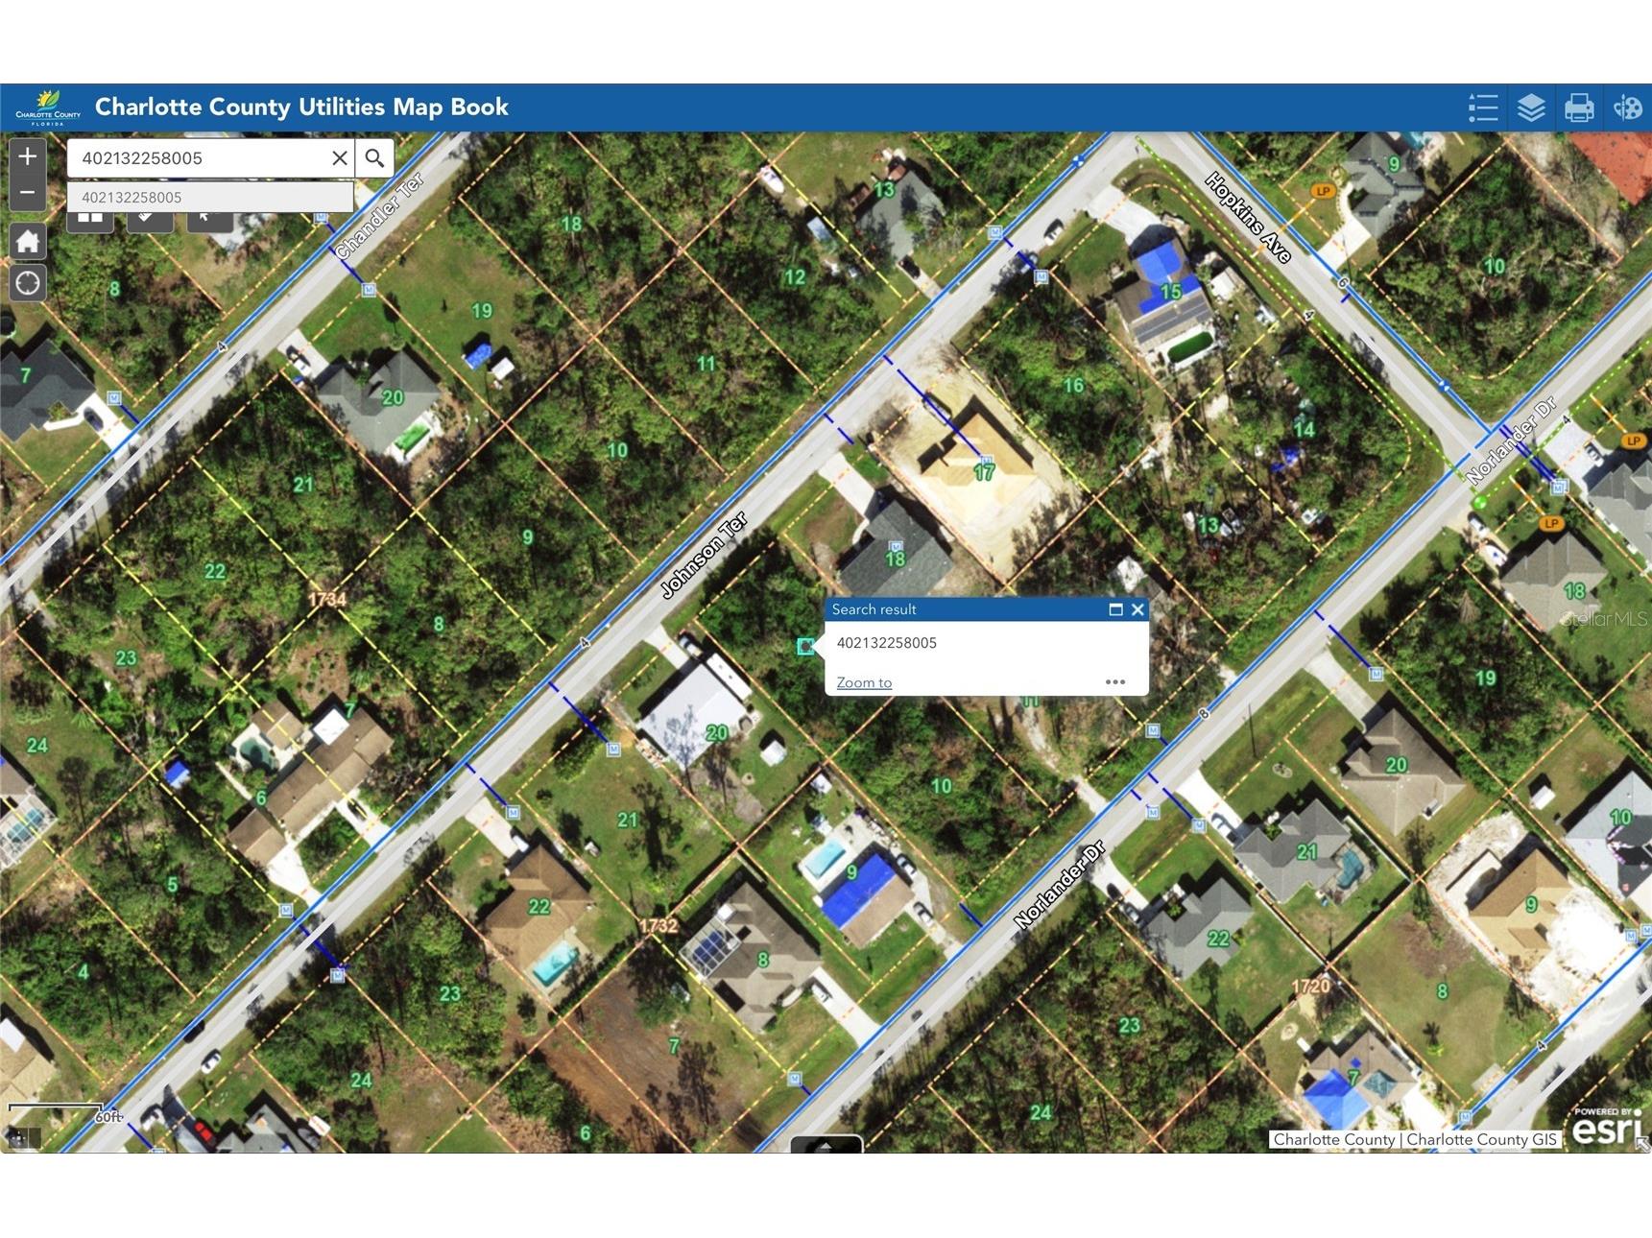Clear the search text with the X

click(339, 158)
